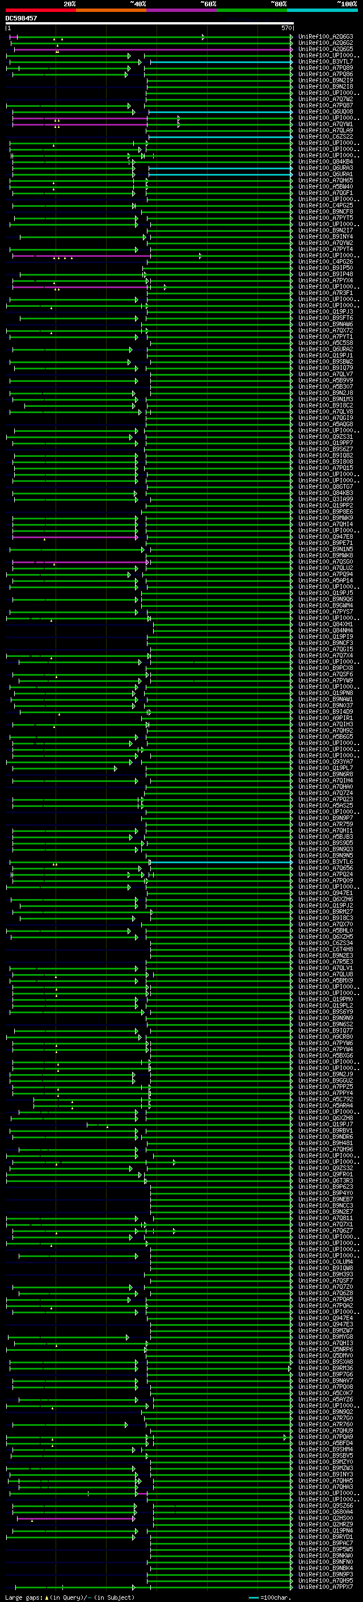The image size is (363, 1602).
Task: Open hit UniRef100_Q6URA1
Action: [x=326, y=174]
